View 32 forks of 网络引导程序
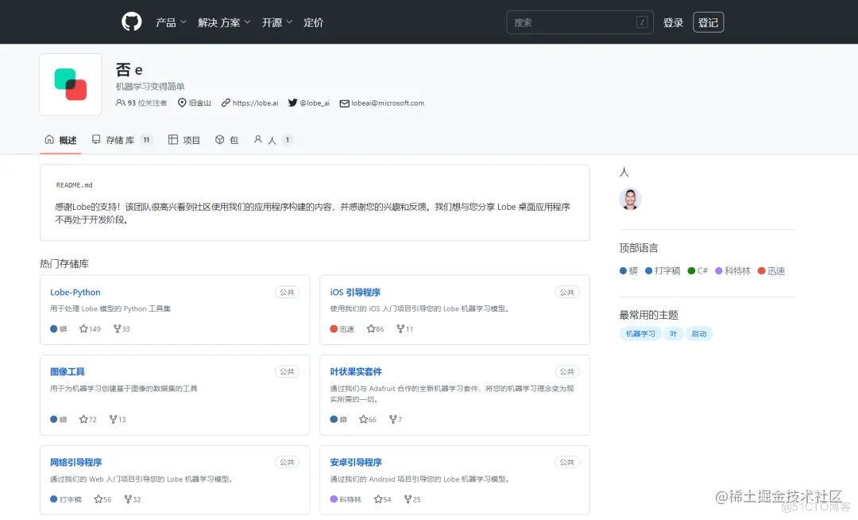This screenshot has width=858, height=520. 133,499
